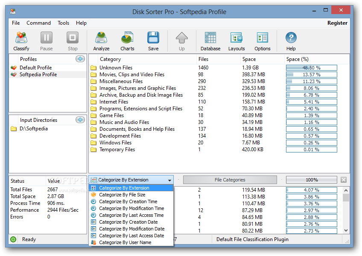Select Archive, Backup and Disk Image Files
The height and width of the screenshot is (256, 362).
click(219, 95)
